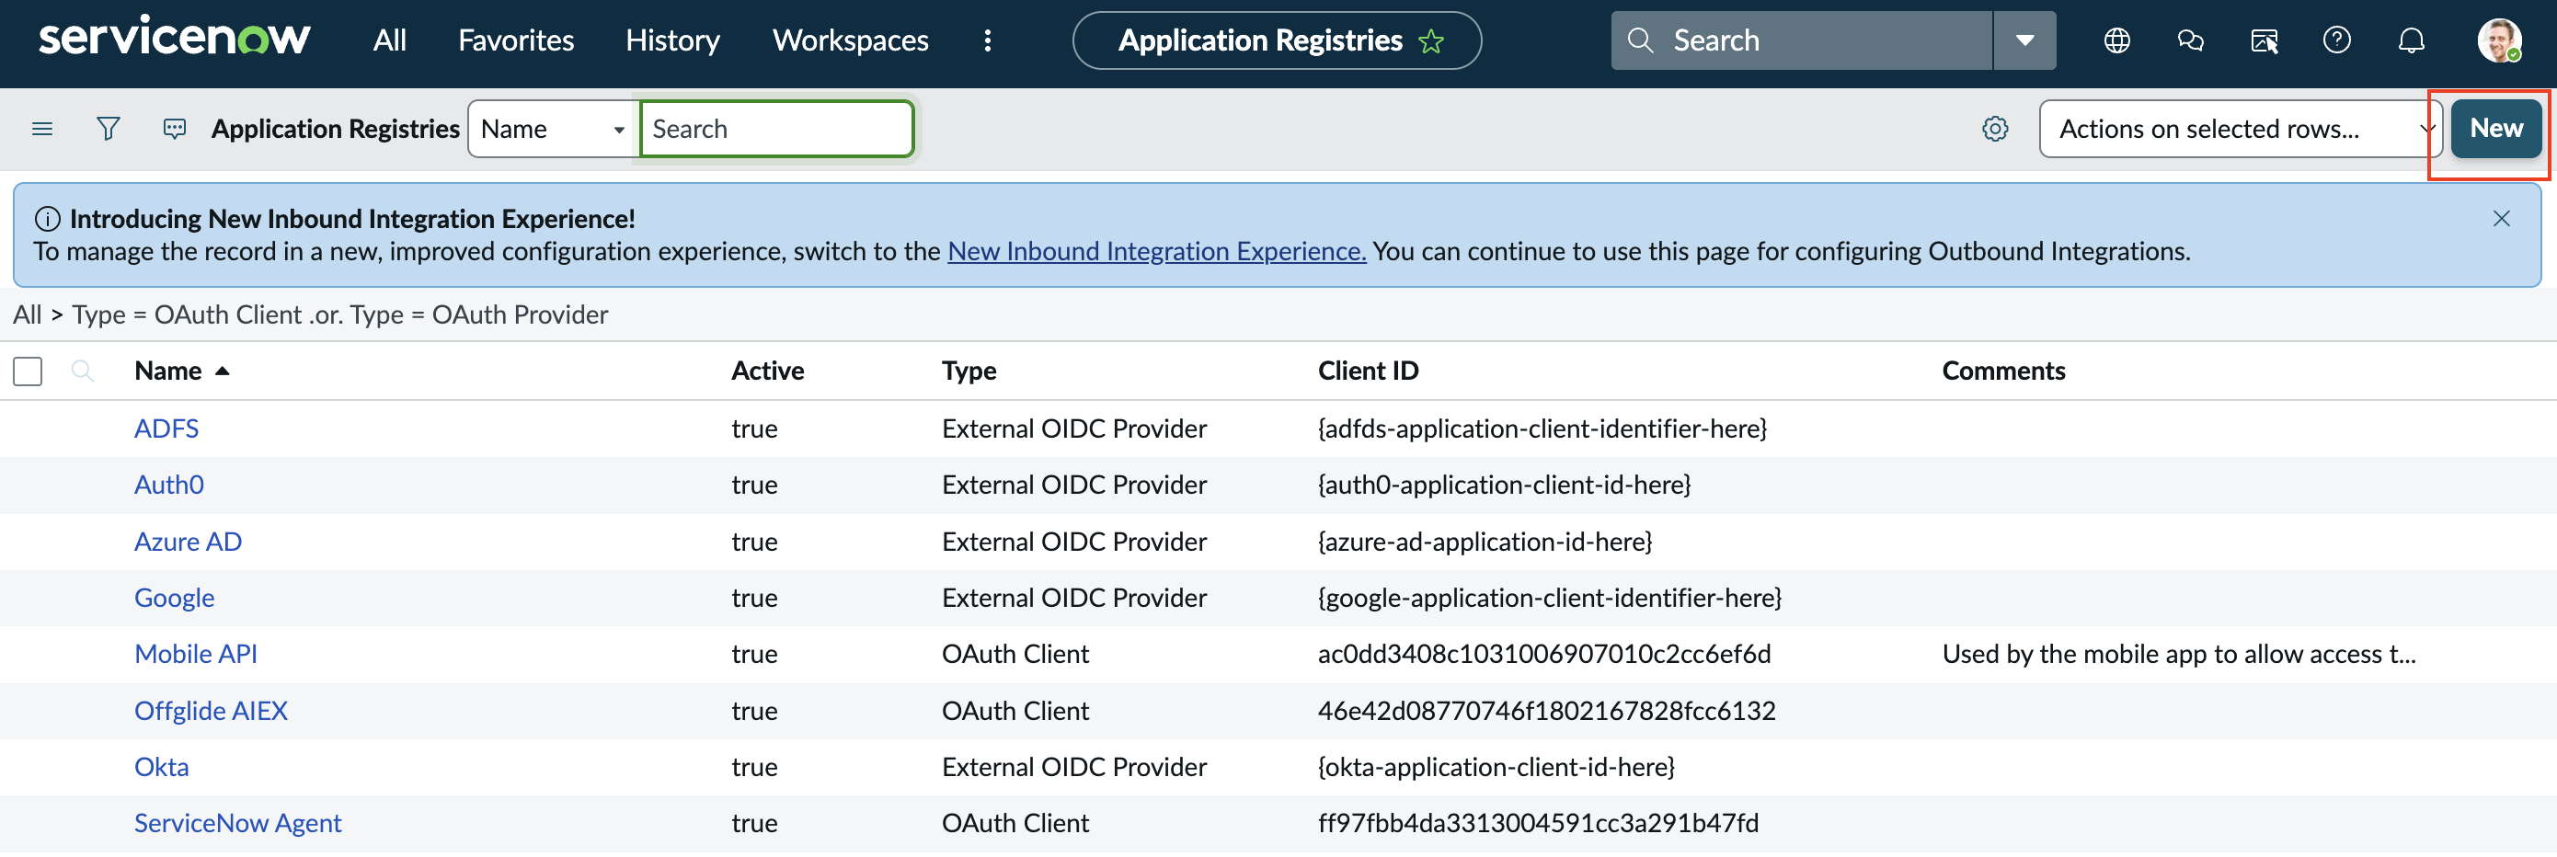Focus the list Search input field
This screenshot has height=857, width=2557.
pyautogui.click(x=776, y=129)
